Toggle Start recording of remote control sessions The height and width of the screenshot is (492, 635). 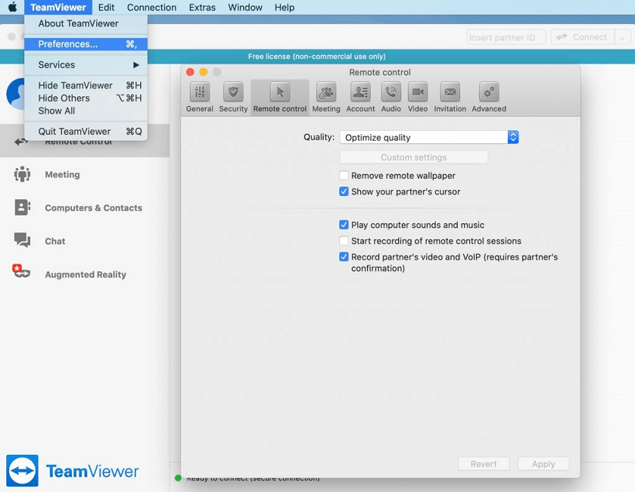pos(344,241)
